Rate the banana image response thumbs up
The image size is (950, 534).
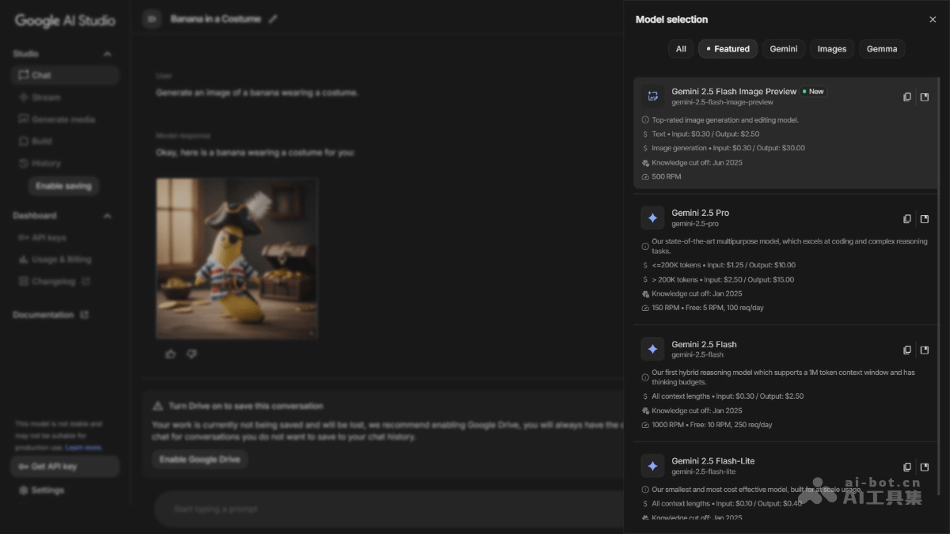(170, 354)
